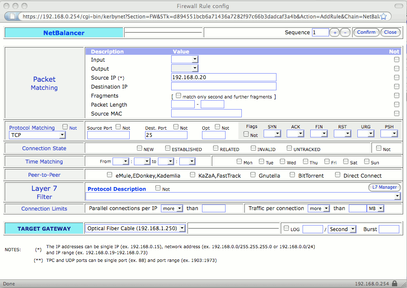Open the URG flag dropdown
Image resolution: width=407 pixels, height=288 pixels.
pos(366,134)
